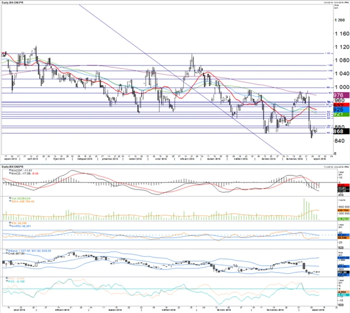Screen dimensions: 350x313
Task: Click the orange 436 794 volume SMA tag
Action: [343, 210]
